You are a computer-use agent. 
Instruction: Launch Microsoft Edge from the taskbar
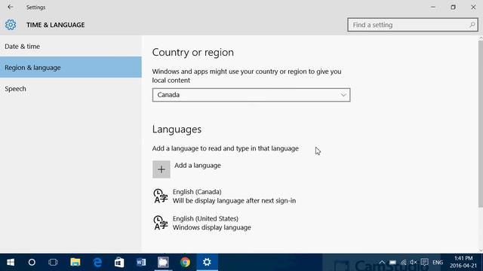point(97,262)
